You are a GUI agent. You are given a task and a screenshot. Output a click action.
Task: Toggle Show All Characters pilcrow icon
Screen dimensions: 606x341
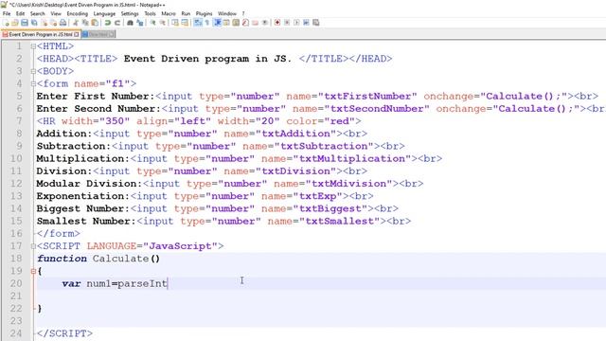207,23
